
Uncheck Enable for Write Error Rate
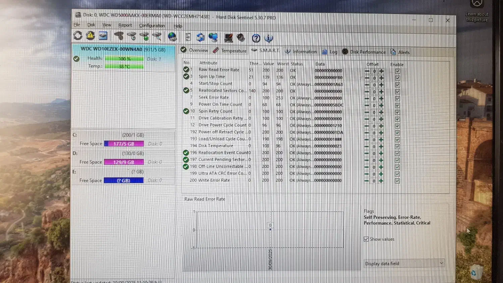tap(397, 181)
